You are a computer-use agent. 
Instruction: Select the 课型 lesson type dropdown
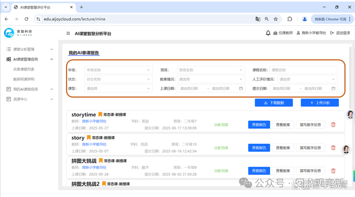118,88
